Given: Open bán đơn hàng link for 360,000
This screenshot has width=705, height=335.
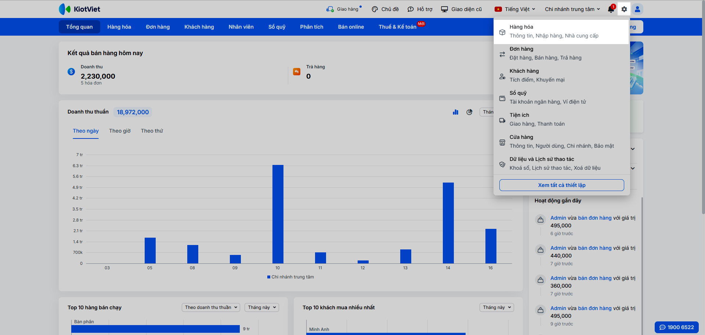Looking at the screenshot, I should [595, 278].
